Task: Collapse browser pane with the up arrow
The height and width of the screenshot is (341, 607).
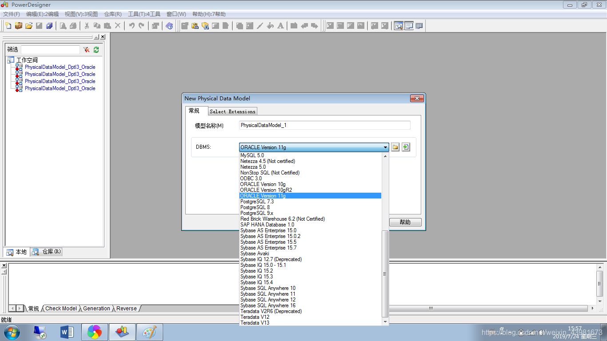Action: [x=96, y=37]
